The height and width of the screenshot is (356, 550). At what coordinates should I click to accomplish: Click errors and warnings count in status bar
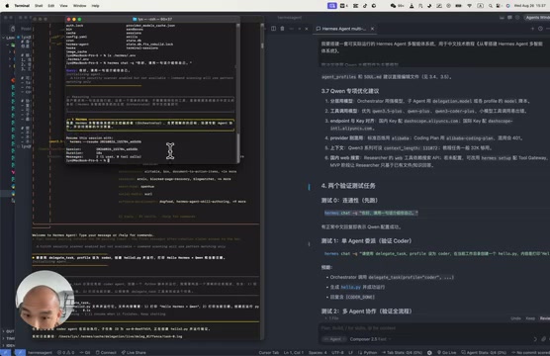click(x=65, y=352)
